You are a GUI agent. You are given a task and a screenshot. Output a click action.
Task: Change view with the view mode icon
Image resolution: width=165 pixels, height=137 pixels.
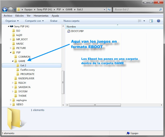[x=140, y=21]
